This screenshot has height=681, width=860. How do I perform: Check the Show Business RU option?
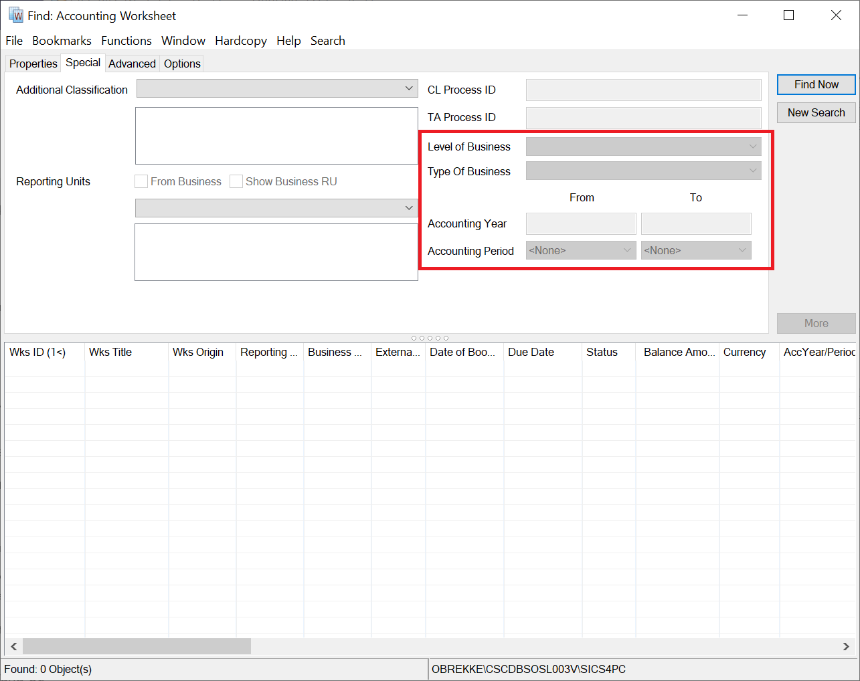point(236,181)
